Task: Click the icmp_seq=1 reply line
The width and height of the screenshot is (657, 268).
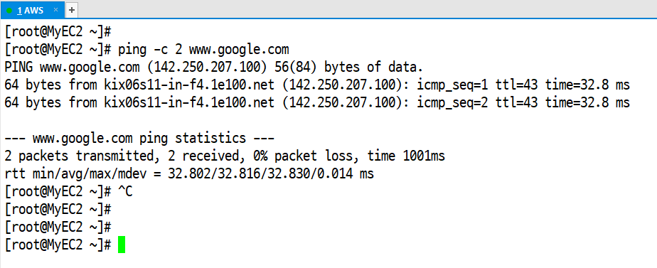Action: click(317, 85)
